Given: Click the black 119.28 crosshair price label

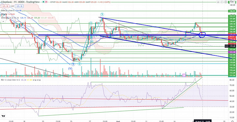Looking at the screenshot, I should pos(232,46).
